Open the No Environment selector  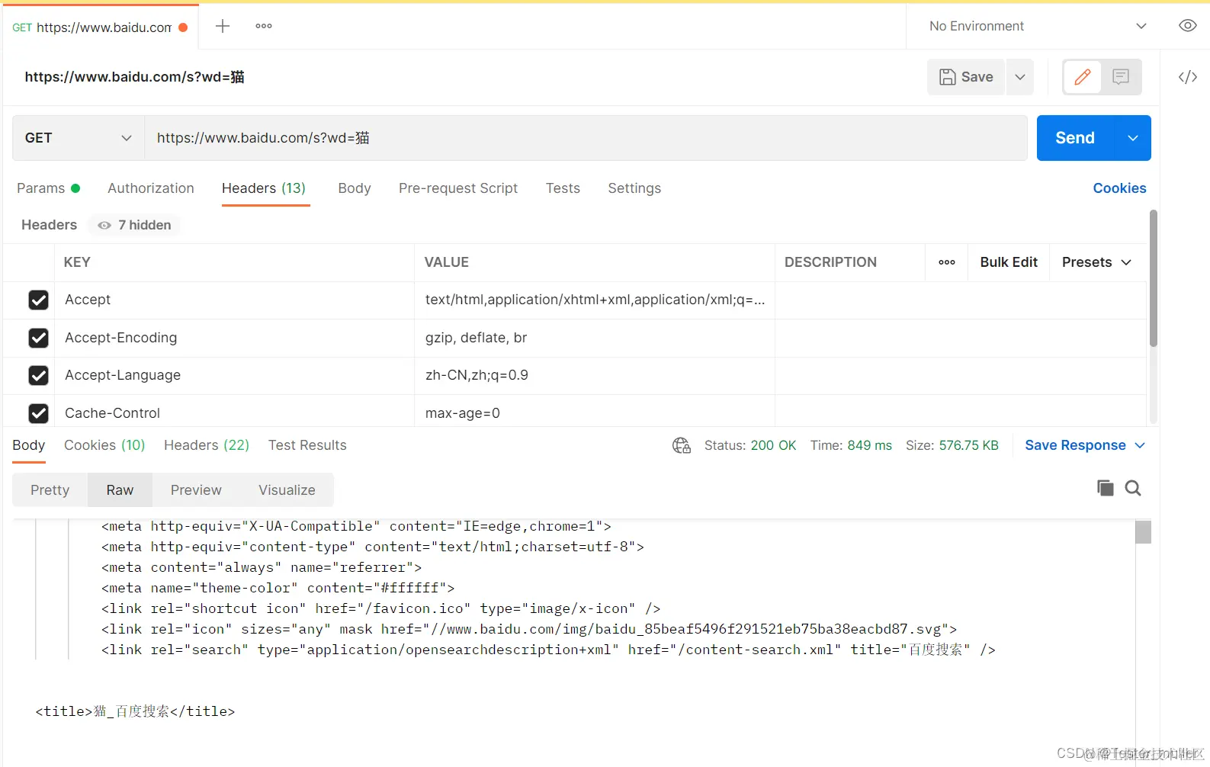1038,26
